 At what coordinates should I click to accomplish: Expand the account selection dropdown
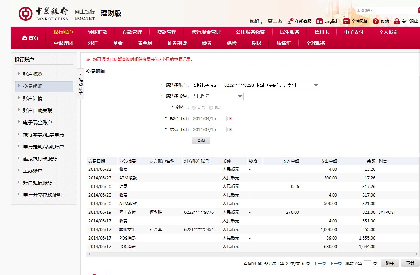(x=315, y=85)
